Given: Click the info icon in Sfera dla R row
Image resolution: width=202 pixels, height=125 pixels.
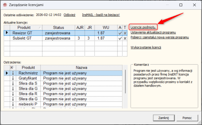Looking at the screenshot, I should tap(13, 94).
